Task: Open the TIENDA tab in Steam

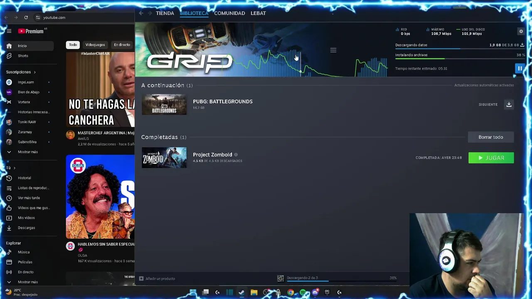Action: pyautogui.click(x=165, y=13)
